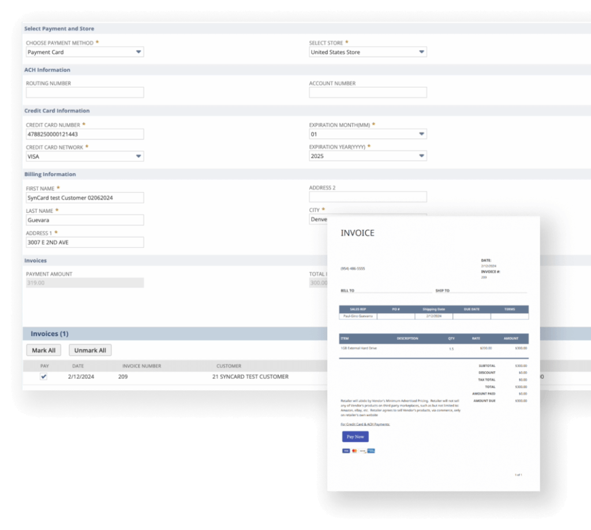Click the Discover card logo on invoice
Viewport: 591px width, 530px height.
tap(362, 451)
